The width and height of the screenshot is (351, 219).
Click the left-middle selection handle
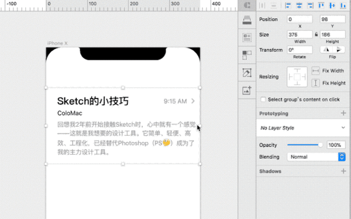pyautogui.click(x=46, y=126)
